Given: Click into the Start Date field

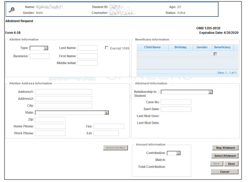Looking at the screenshot, I should (x=176, y=109).
